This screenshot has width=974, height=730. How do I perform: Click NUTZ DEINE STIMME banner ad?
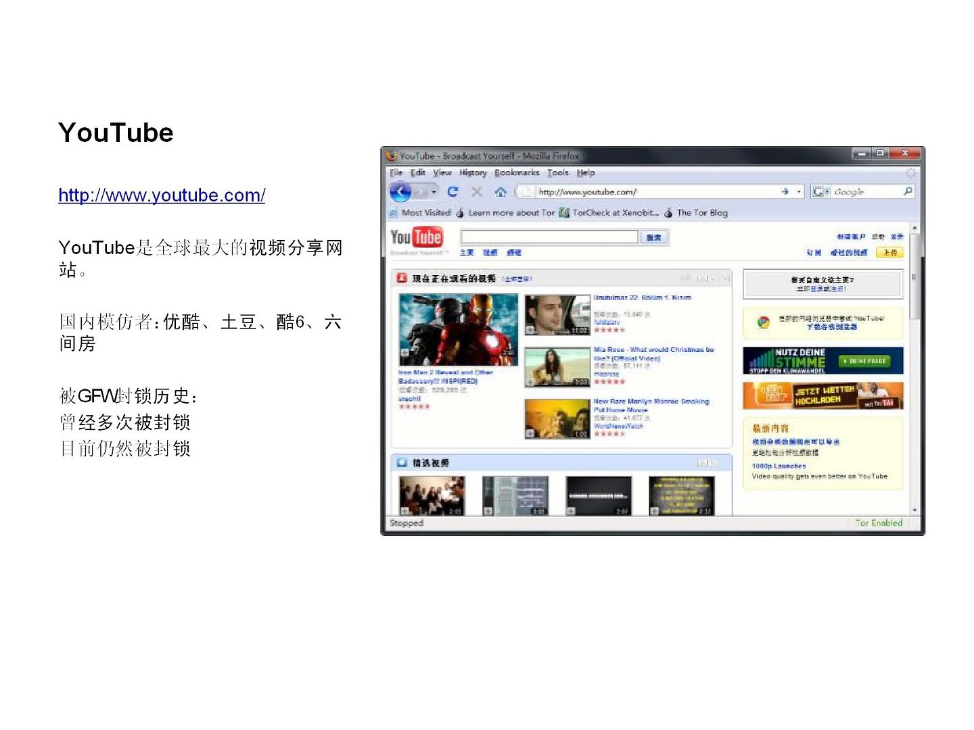tap(823, 360)
